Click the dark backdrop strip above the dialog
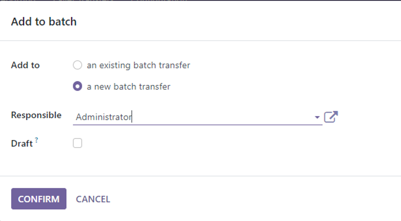401x221 pixels. [x=200, y=0]
